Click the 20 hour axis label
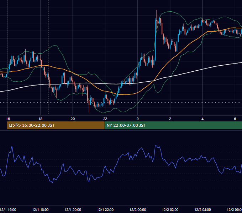The width and height of the screenshot is (242, 213). pos(73,119)
